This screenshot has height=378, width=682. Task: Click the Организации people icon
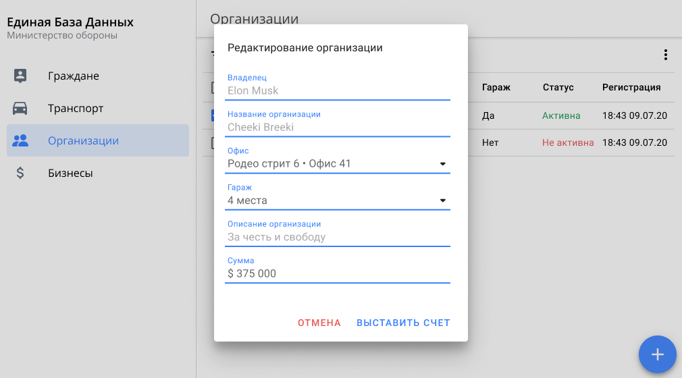coord(20,140)
